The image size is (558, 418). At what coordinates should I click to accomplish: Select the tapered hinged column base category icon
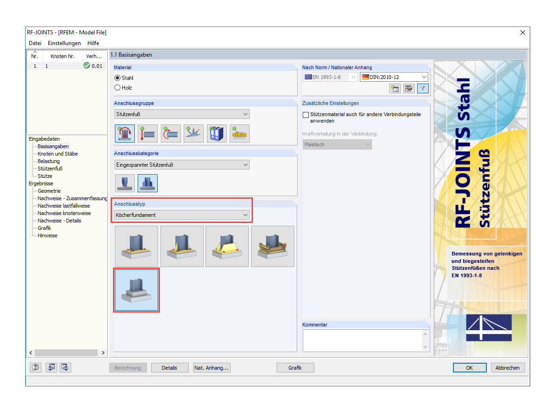click(x=125, y=183)
